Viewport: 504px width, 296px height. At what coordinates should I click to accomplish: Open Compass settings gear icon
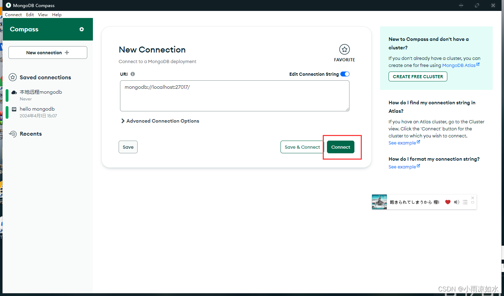point(82,29)
